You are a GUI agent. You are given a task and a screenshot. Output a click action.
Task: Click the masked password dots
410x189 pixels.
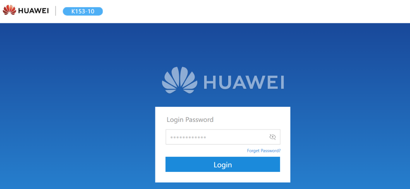pyautogui.click(x=188, y=137)
